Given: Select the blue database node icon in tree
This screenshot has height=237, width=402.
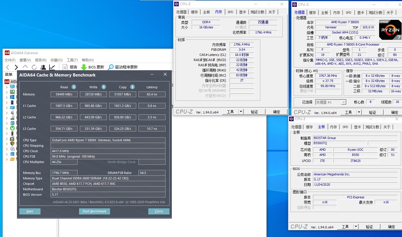Looking at the screenshot, I should coord(12,154).
